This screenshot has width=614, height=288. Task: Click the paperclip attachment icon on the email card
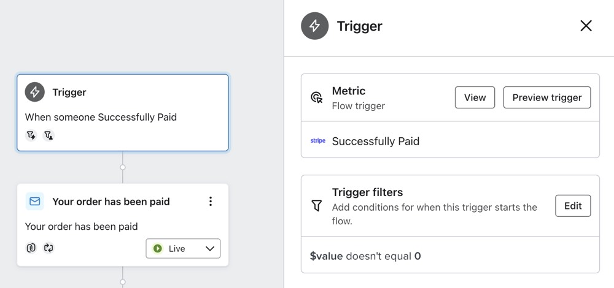point(31,248)
